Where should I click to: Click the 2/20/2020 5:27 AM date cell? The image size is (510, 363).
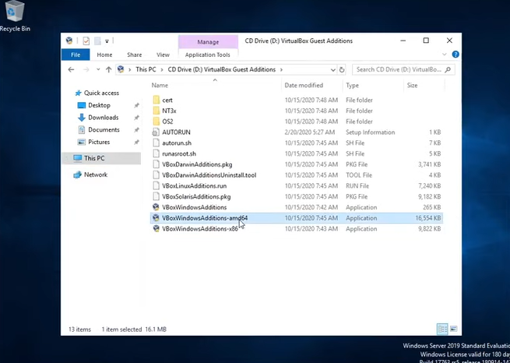309,132
